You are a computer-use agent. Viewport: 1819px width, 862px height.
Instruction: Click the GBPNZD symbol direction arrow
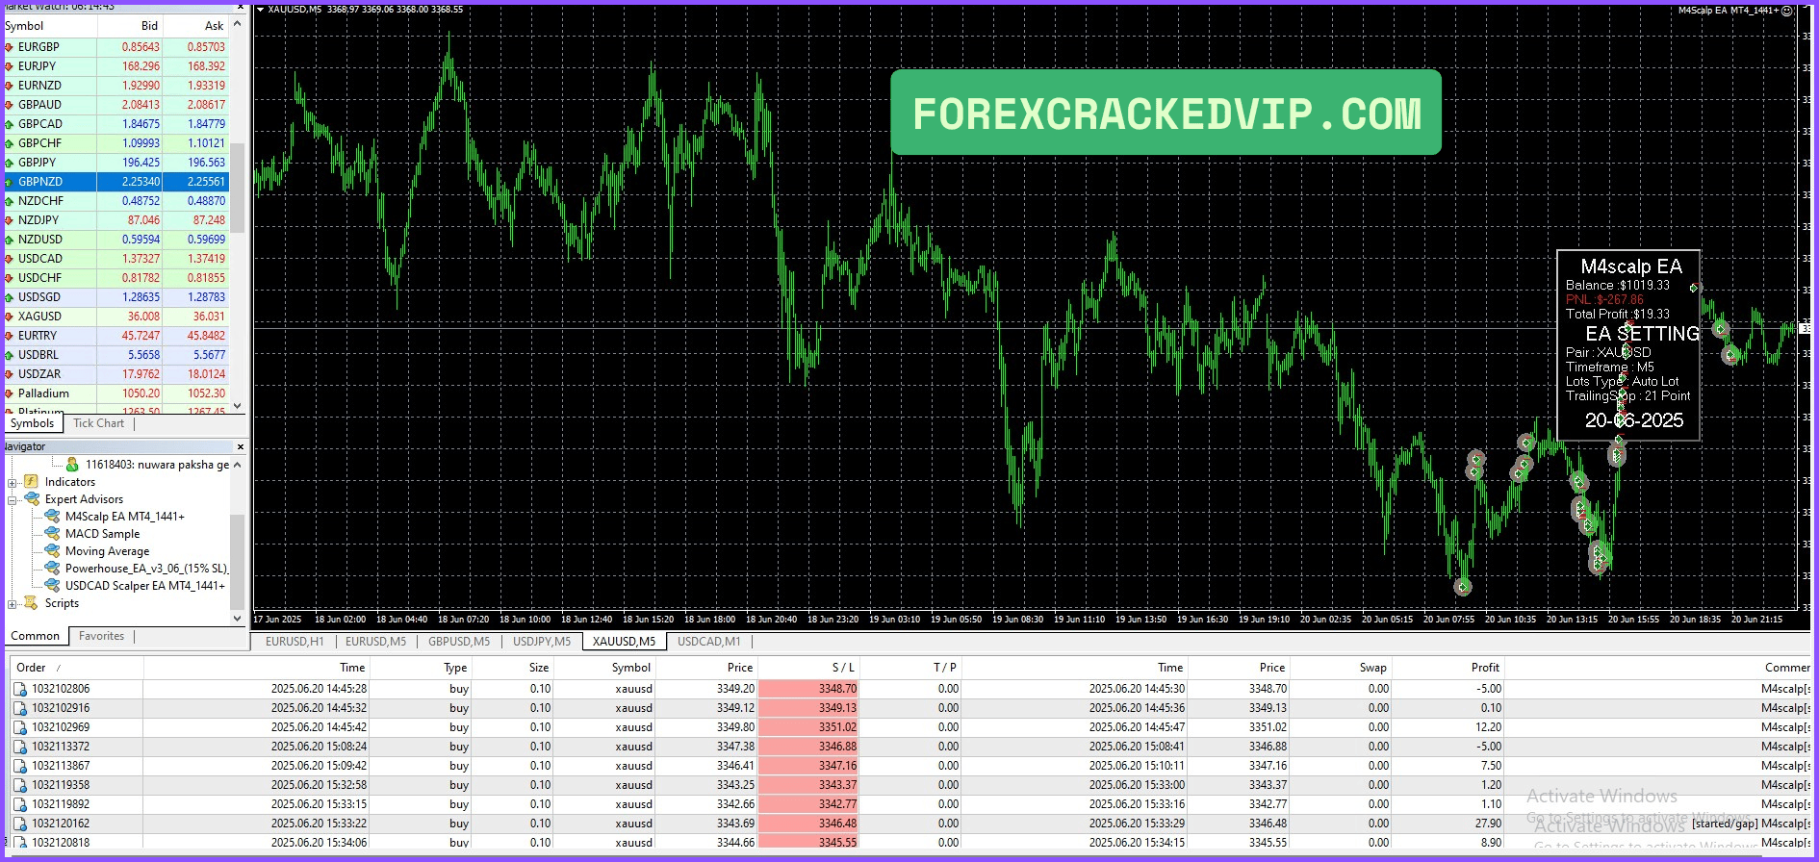(10, 182)
